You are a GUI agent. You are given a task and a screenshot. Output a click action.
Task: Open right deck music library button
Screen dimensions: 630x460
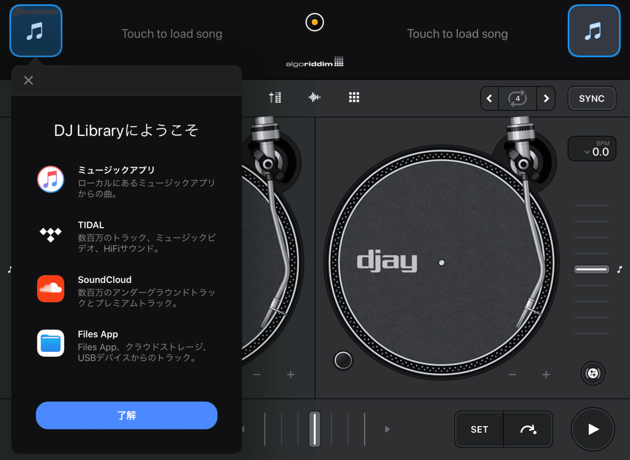594,31
